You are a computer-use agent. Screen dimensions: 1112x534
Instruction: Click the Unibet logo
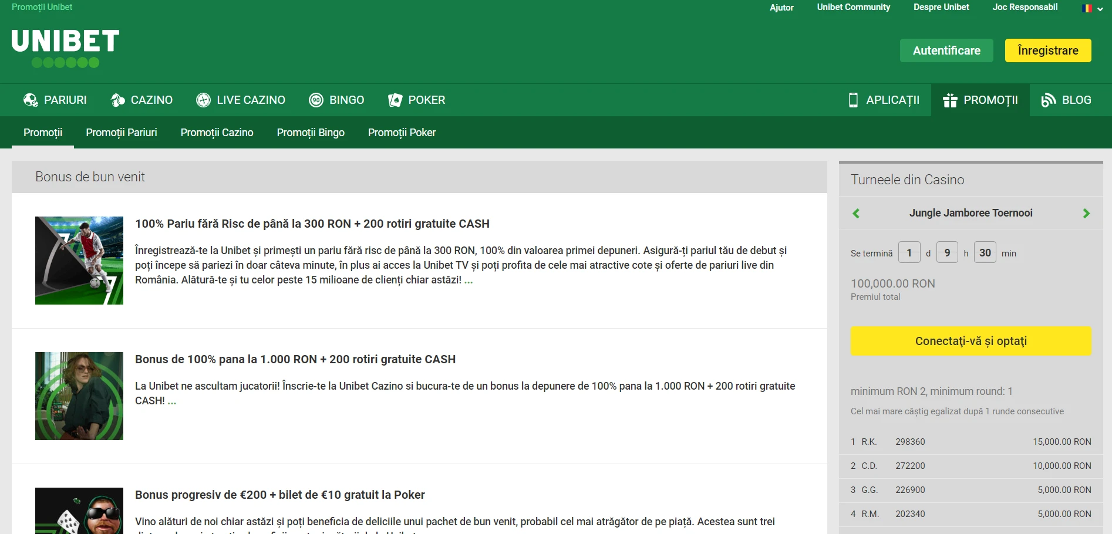tap(65, 48)
